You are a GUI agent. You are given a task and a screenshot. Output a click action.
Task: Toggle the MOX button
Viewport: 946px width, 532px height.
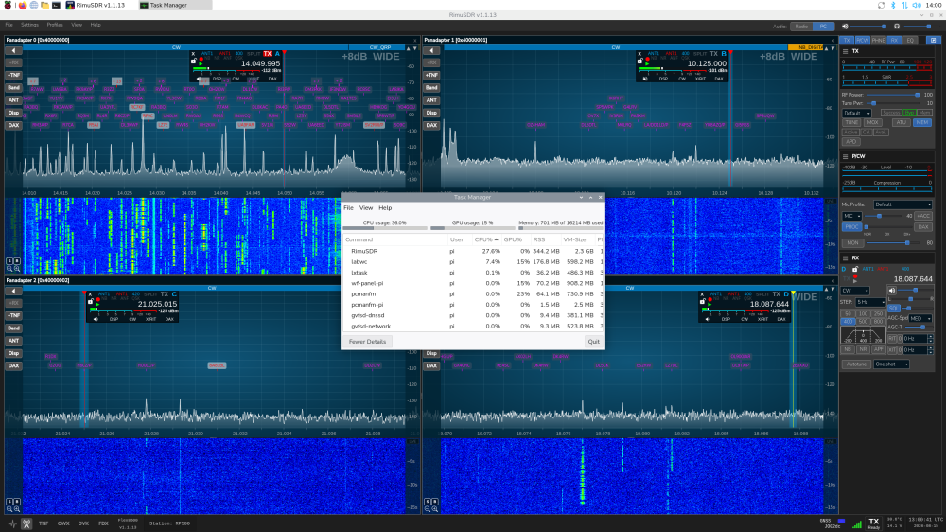(872, 122)
